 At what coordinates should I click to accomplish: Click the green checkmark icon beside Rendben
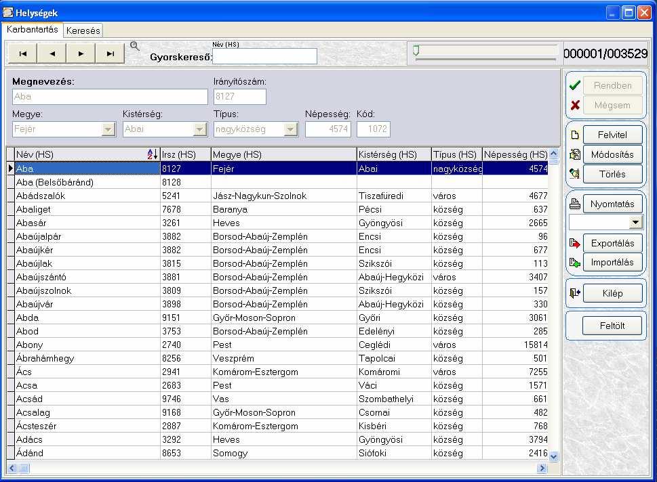[x=575, y=85]
